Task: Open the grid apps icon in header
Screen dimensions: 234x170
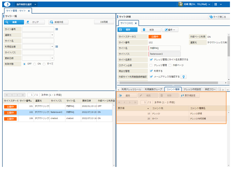Action: click(216, 5)
